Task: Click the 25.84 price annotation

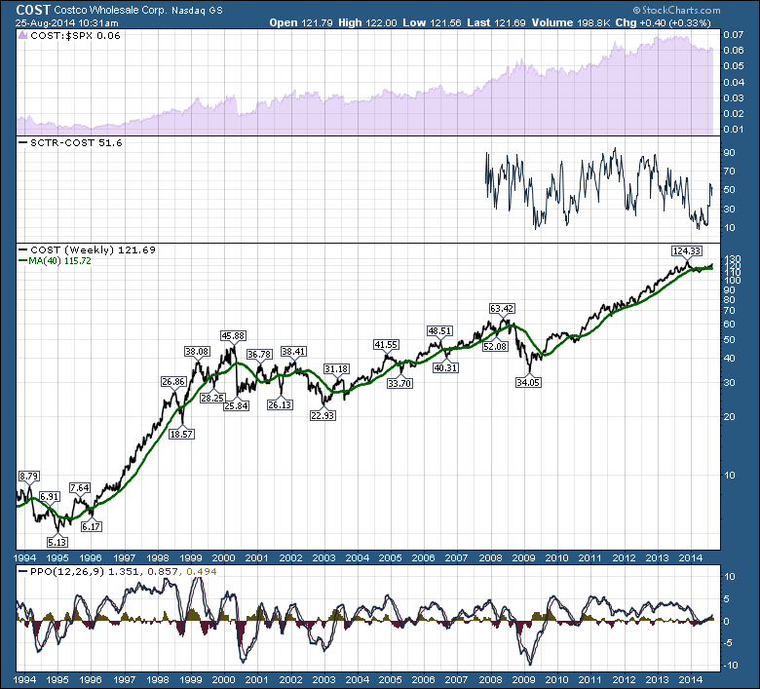Action: 237,405
